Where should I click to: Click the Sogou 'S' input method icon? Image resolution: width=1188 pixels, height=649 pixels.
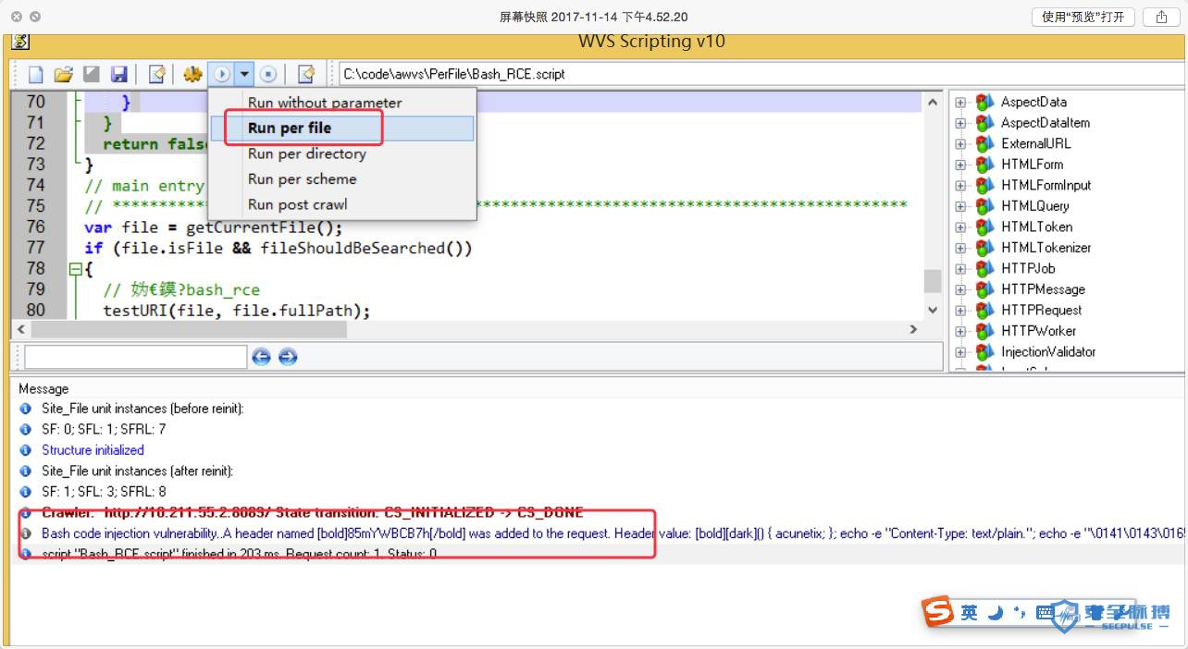938,611
